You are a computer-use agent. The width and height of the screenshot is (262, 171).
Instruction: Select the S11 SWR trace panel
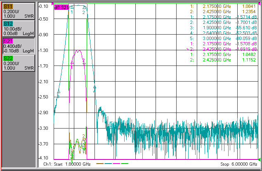point(19,11)
